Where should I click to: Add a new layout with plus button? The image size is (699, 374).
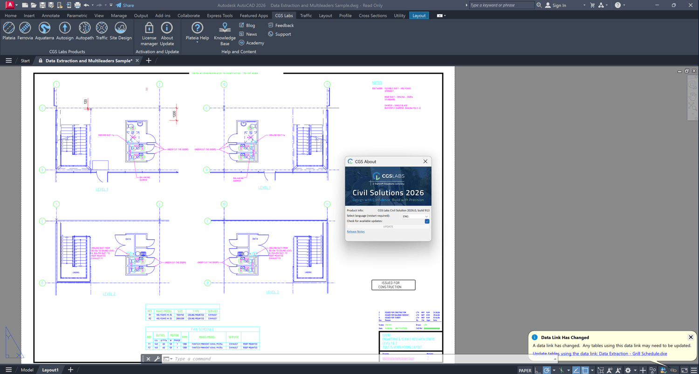coord(70,370)
